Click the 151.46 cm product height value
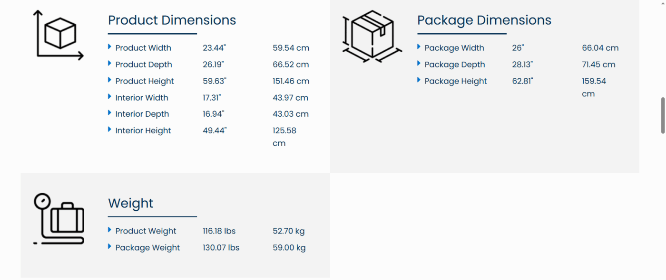Viewport: 666px width, 280px height. pyautogui.click(x=291, y=81)
